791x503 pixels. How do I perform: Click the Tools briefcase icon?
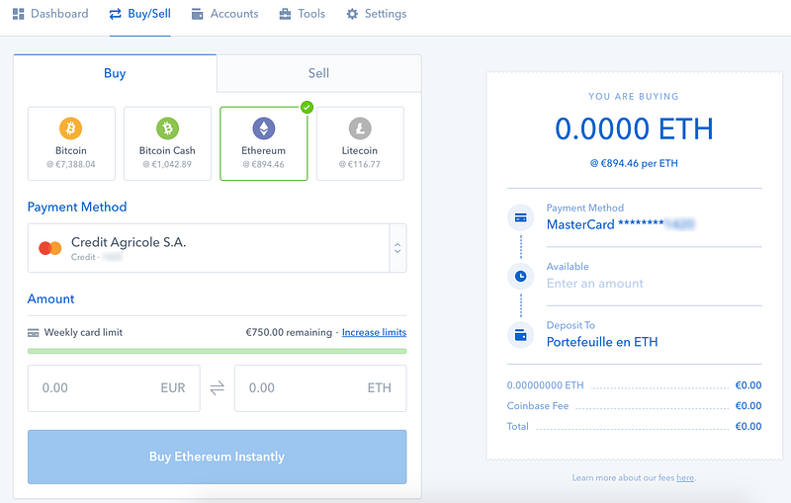[x=285, y=14]
